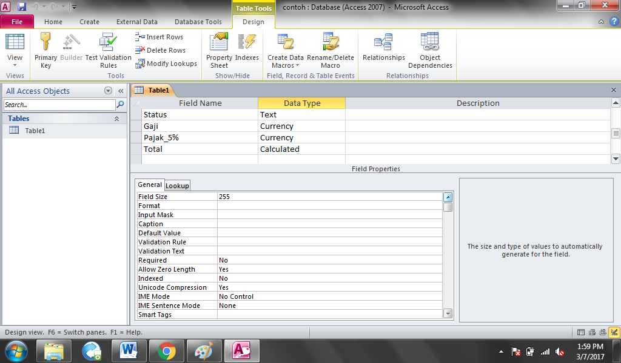
Task: Click Object Dependencies icon
Action: [x=430, y=48]
